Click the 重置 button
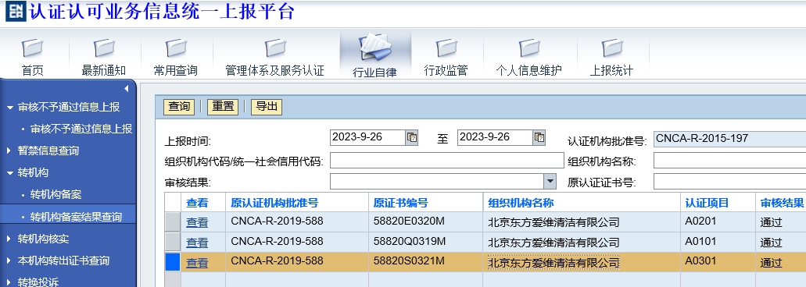The width and height of the screenshot is (806, 287). 223,107
